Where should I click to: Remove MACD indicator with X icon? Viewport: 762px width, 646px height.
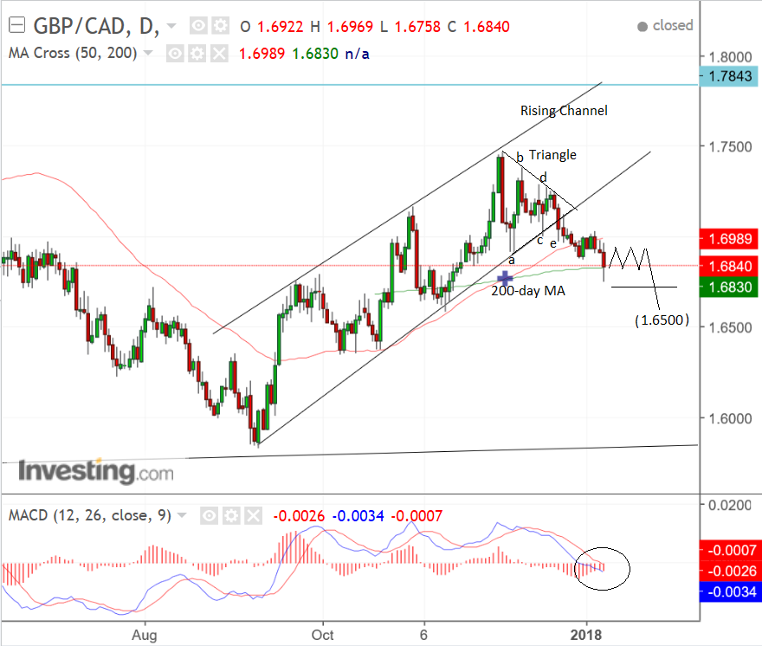pyautogui.click(x=253, y=516)
